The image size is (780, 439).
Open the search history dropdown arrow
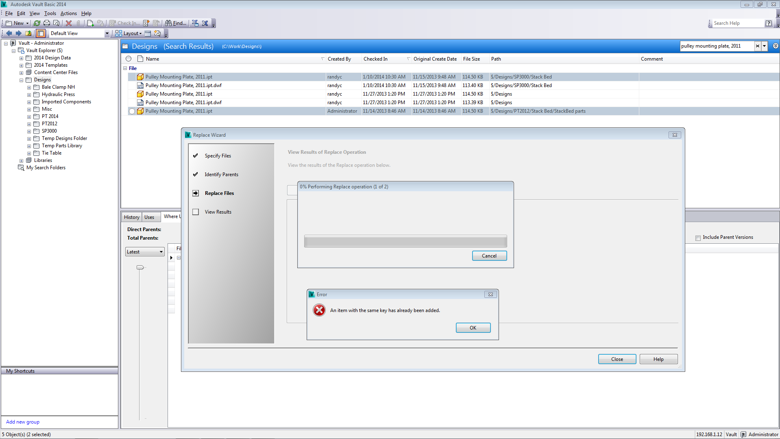pyautogui.click(x=765, y=46)
